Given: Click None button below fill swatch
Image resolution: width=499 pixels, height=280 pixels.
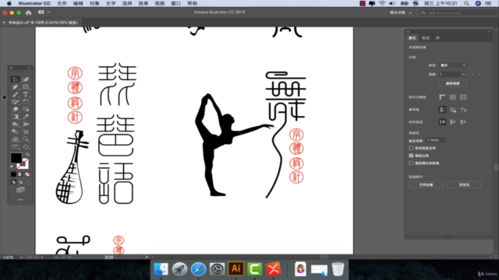Looking at the screenshot, I should (x=27, y=174).
